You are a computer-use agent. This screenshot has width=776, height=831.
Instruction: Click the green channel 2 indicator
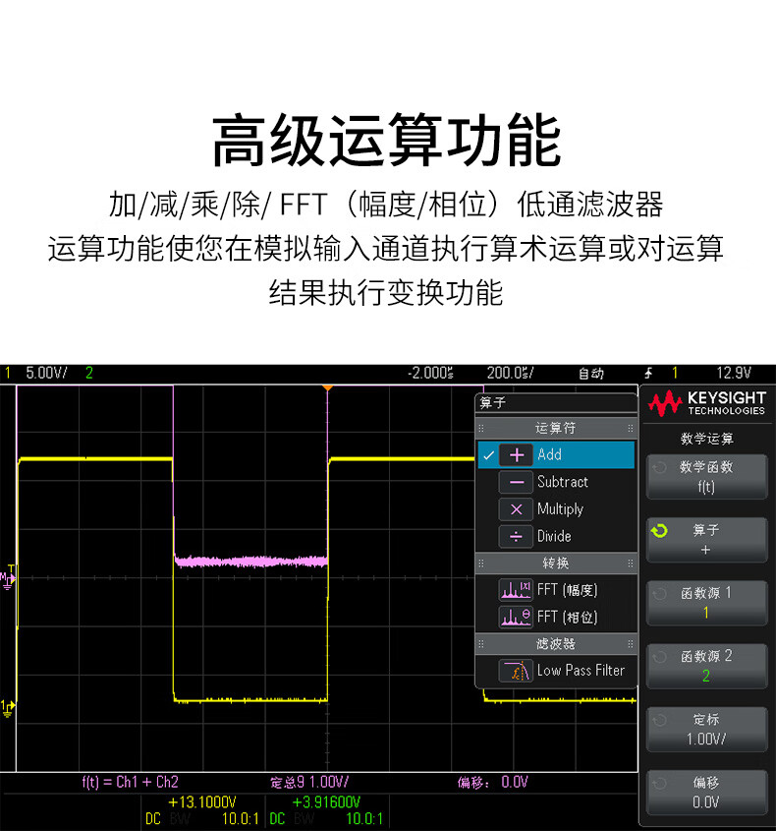tap(89, 373)
